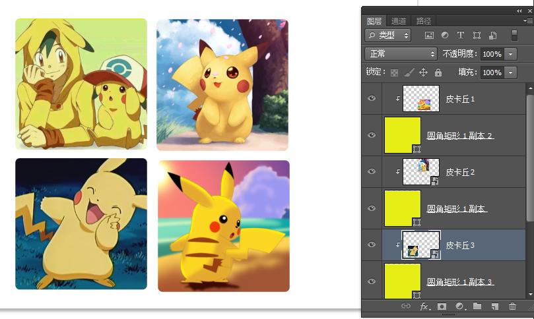Screen dimensions: 534x319
Task: Lock image pixels brush icon
Action: coord(409,72)
